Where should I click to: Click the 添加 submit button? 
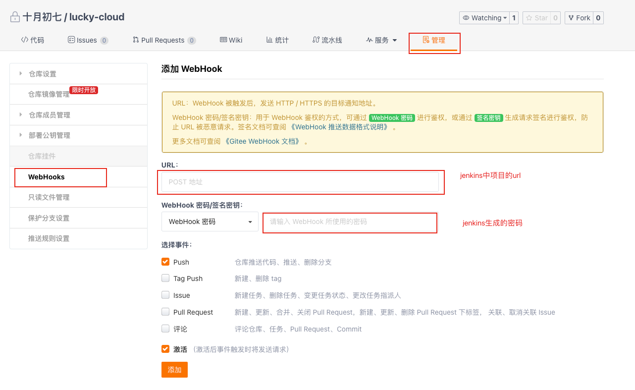[174, 370]
